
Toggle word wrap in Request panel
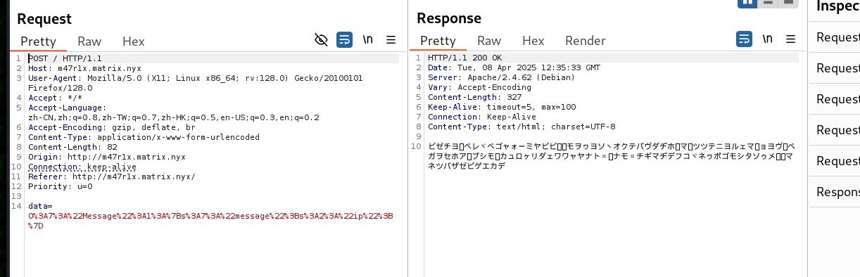344,39
